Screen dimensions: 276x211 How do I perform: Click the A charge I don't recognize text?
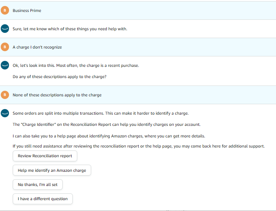click(37, 47)
